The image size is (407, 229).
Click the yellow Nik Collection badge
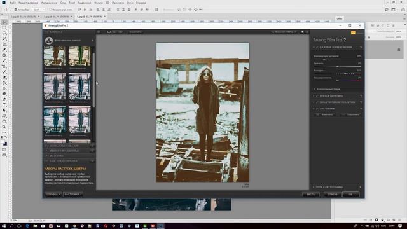pos(354,32)
